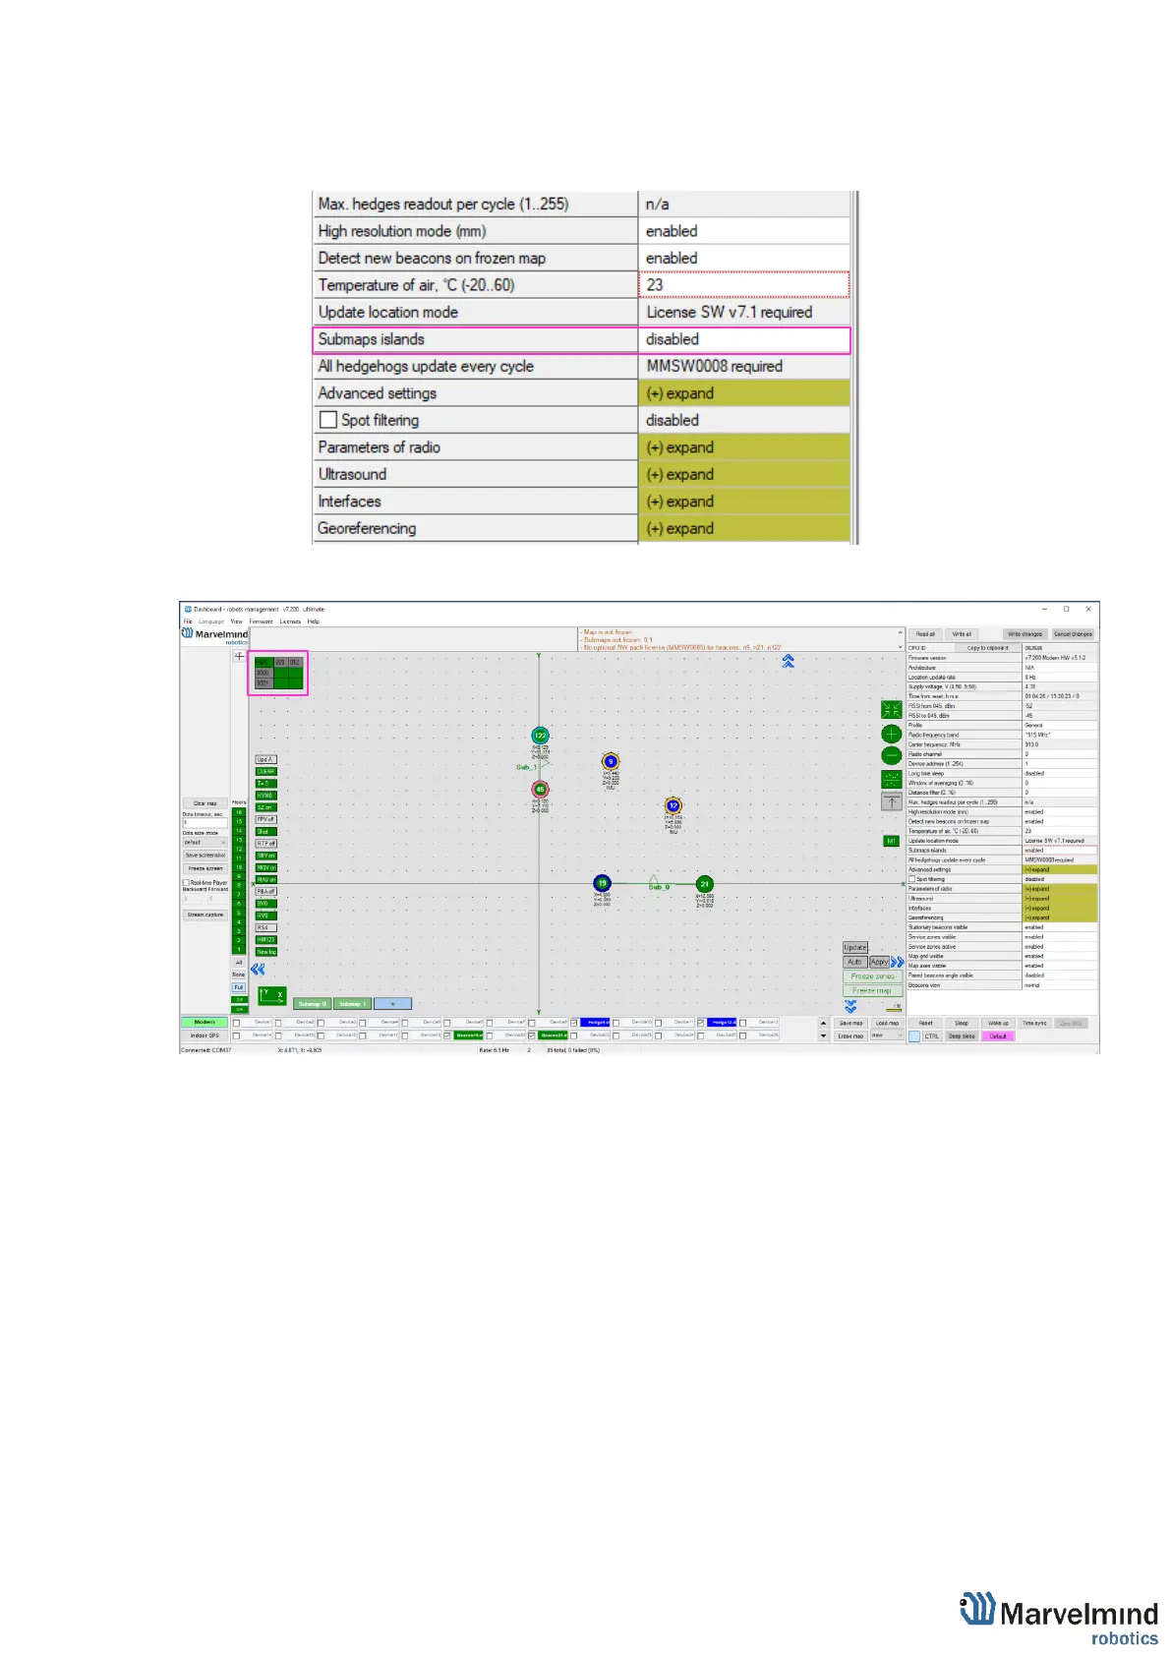Select beacon 45 on the map
This screenshot has height=1656, width=1171.
(x=540, y=789)
